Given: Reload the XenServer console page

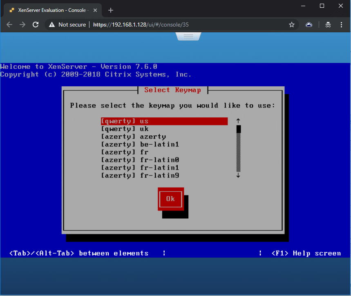Looking at the screenshot, I should pyautogui.click(x=36, y=25).
